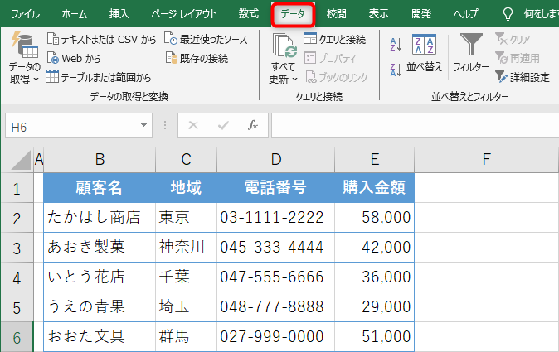
Task: Open 最近使ったソース (recent sources)
Action: pos(171,39)
